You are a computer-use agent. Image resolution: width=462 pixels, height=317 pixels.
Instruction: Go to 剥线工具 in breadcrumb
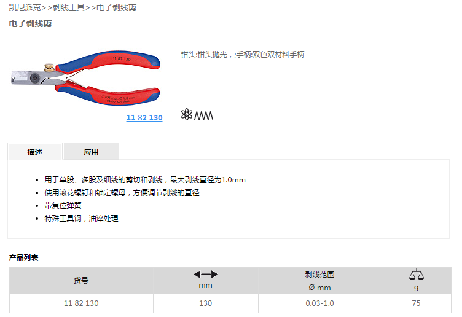pyautogui.click(x=69, y=7)
